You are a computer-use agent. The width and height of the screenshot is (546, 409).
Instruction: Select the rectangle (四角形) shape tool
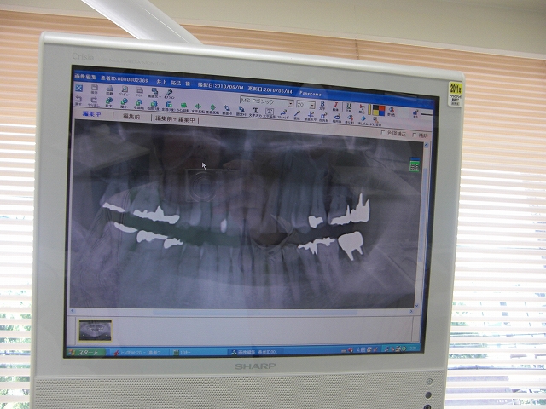point(323,116)
